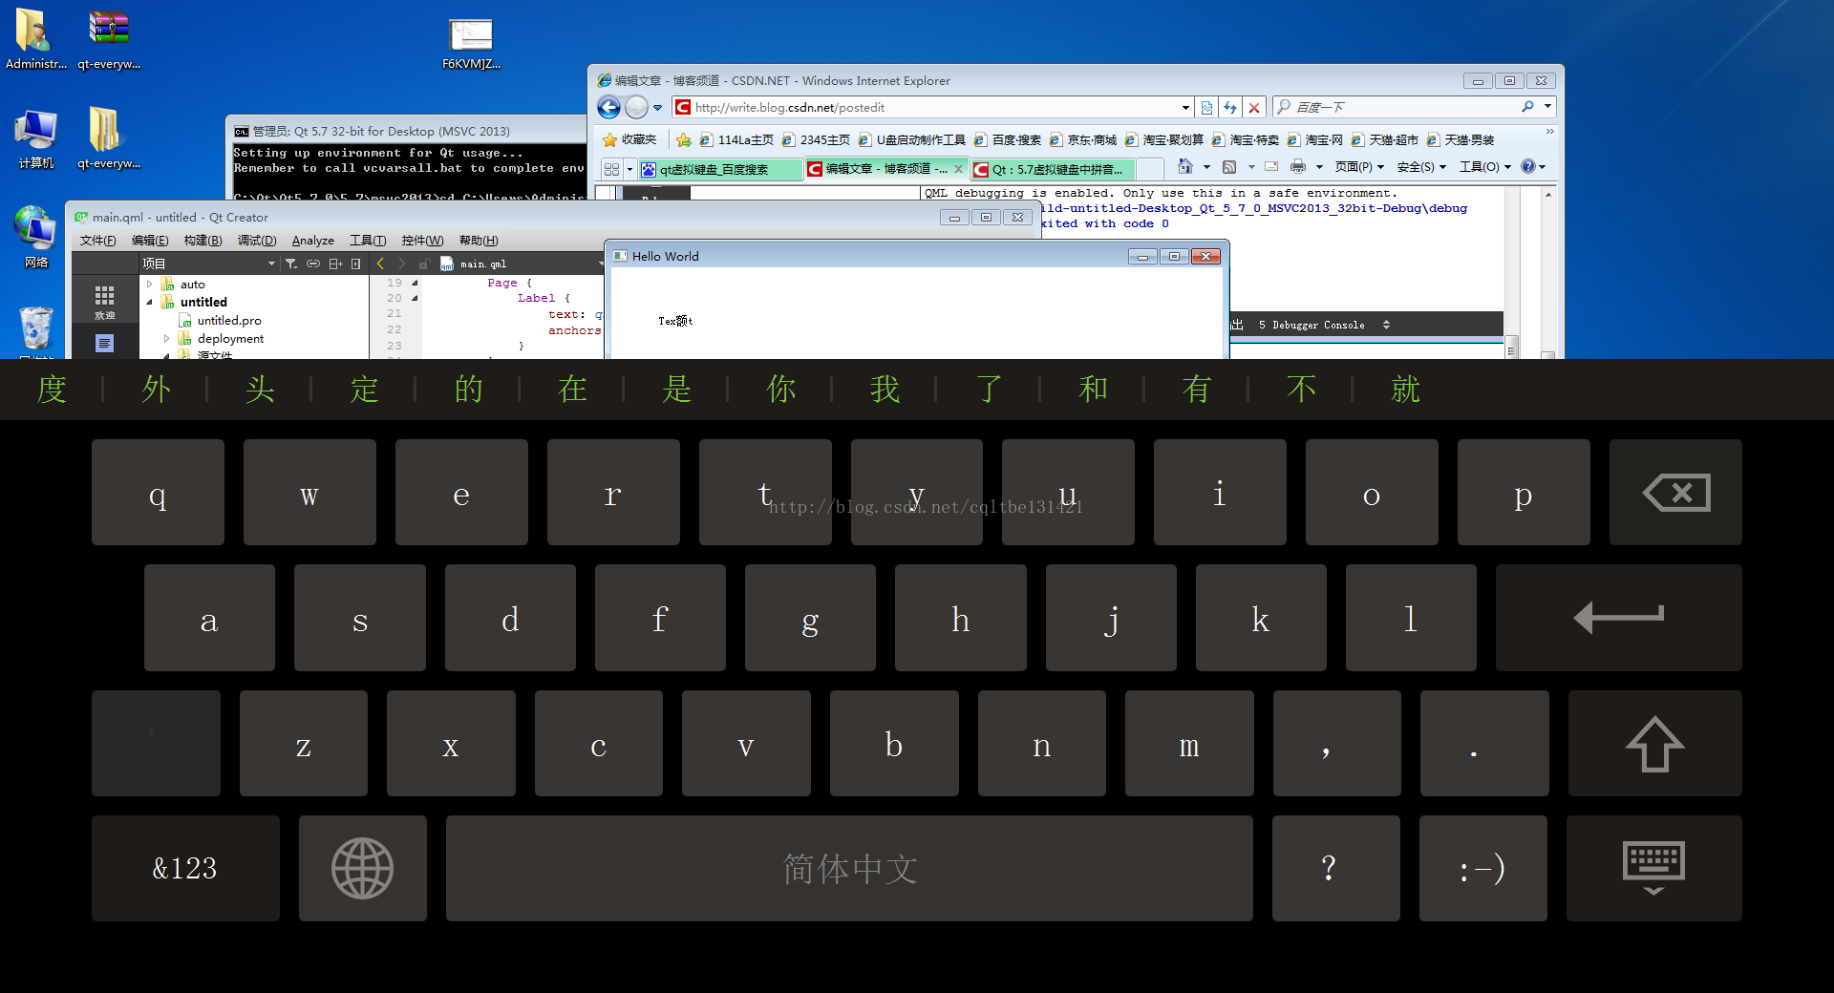Click the project tree filter icon
1834x993 pixels.
click(290, 264)
